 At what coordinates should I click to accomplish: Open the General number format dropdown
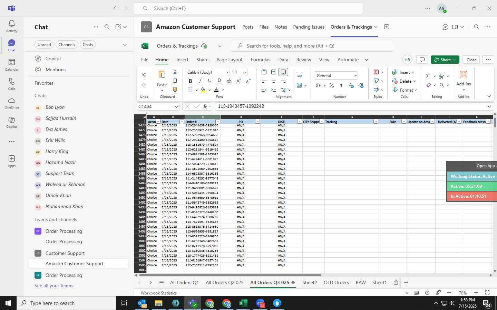point(355,75)
